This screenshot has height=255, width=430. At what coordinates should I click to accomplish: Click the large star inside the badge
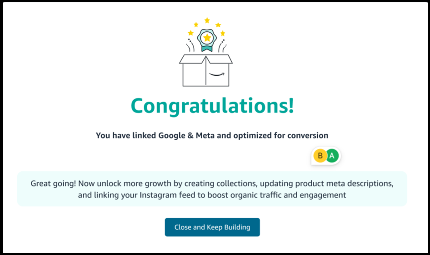(x=207, y=37)
